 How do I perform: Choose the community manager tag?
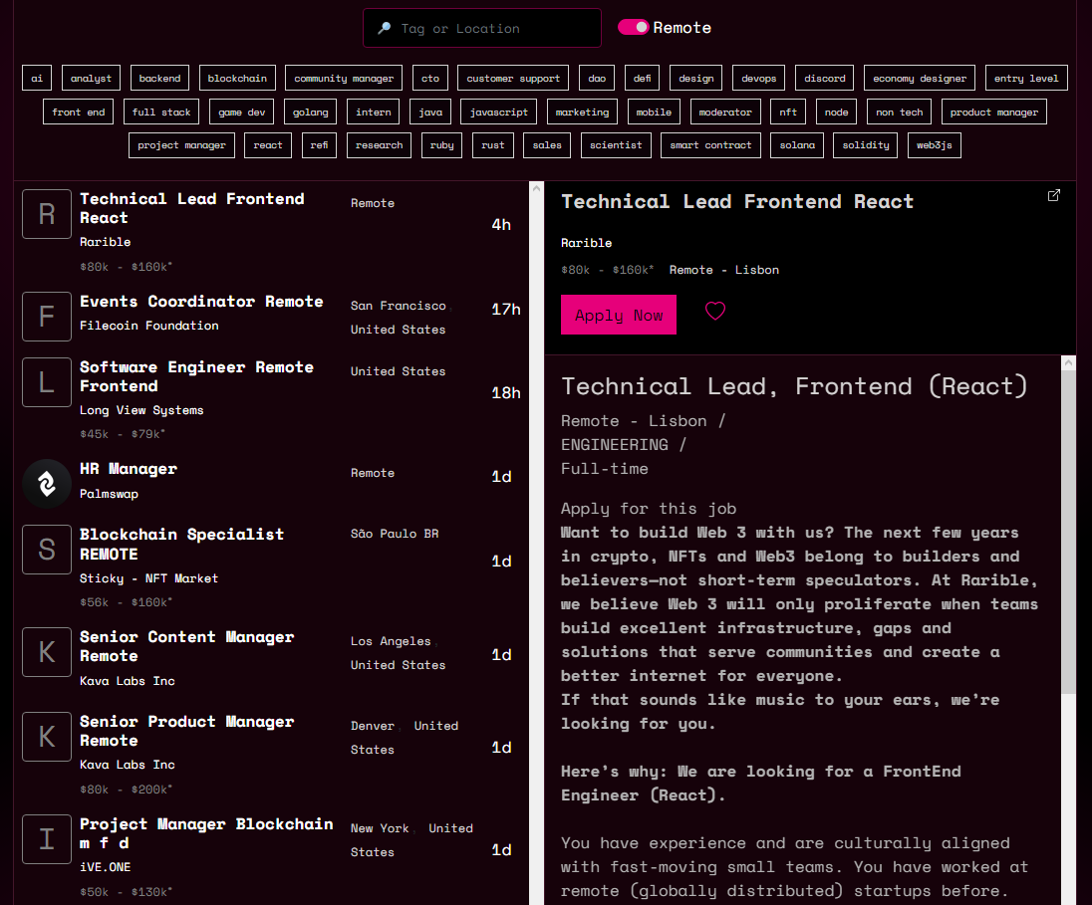[344, 78]
